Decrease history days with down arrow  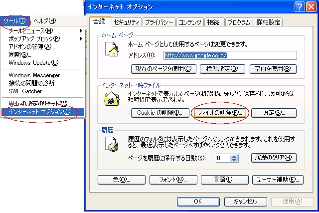pyautogui.click(x=234, y=160)
